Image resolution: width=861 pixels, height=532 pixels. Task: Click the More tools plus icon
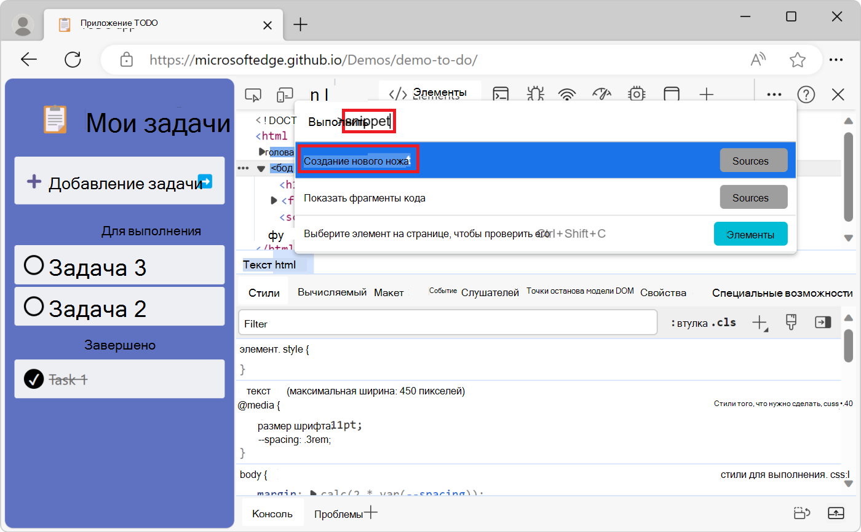click(x=707, y=95)
